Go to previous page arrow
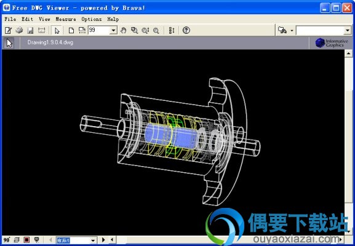 pyautogui.click(x=50, y=240)
